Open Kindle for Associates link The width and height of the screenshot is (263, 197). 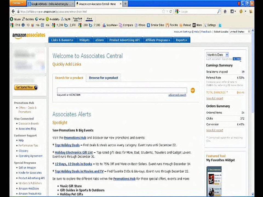click(x=30, y=173)
